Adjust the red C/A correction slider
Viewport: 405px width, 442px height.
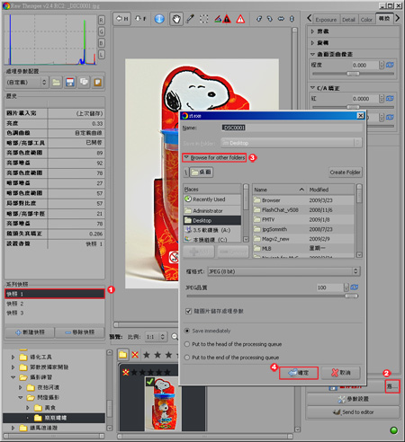[x=353, y=107]
